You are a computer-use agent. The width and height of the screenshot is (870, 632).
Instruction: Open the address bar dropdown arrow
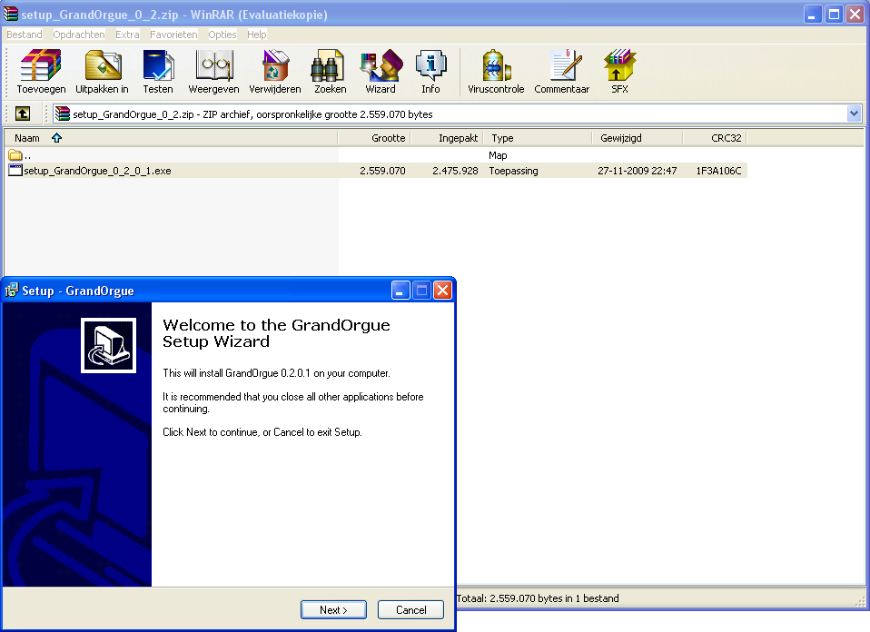coord(854,114)
